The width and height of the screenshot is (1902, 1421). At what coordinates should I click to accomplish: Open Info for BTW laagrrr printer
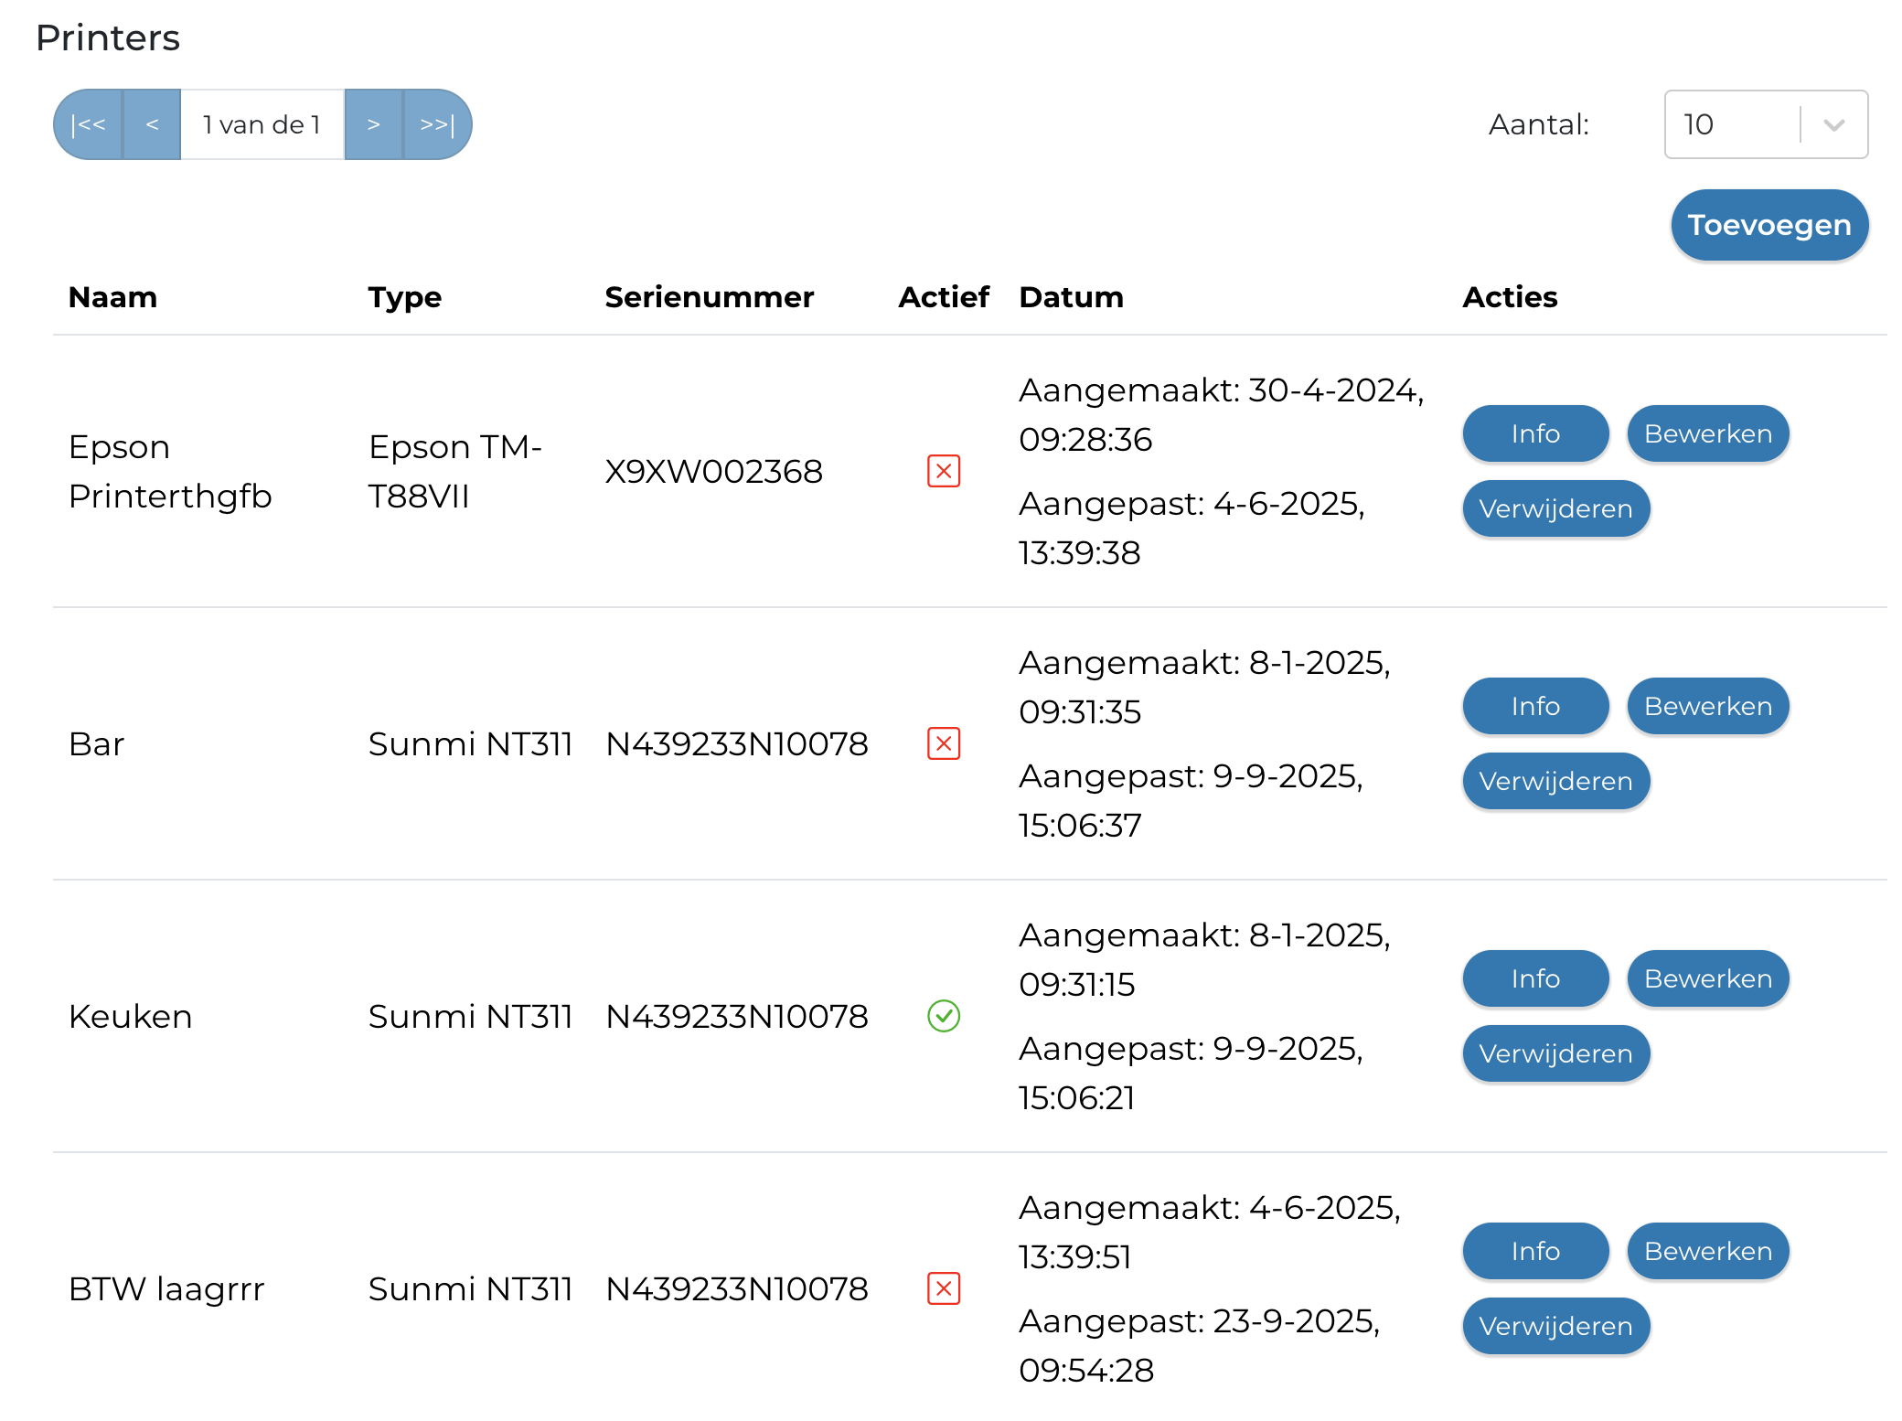[x=1534, y=1251]
